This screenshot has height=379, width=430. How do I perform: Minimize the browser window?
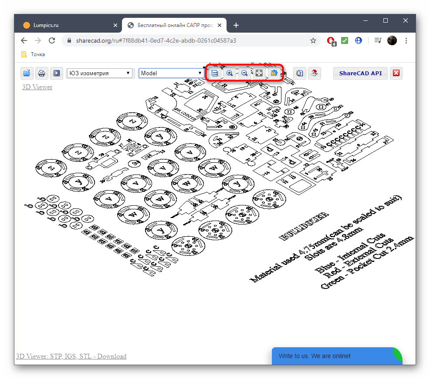[366, 20]
